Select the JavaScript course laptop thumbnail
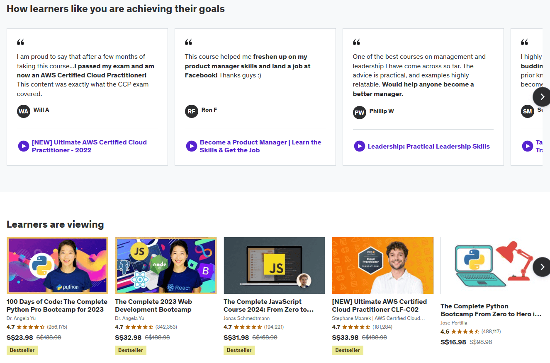This screenshot has width=550, height=363. click(x=274, y=265)
